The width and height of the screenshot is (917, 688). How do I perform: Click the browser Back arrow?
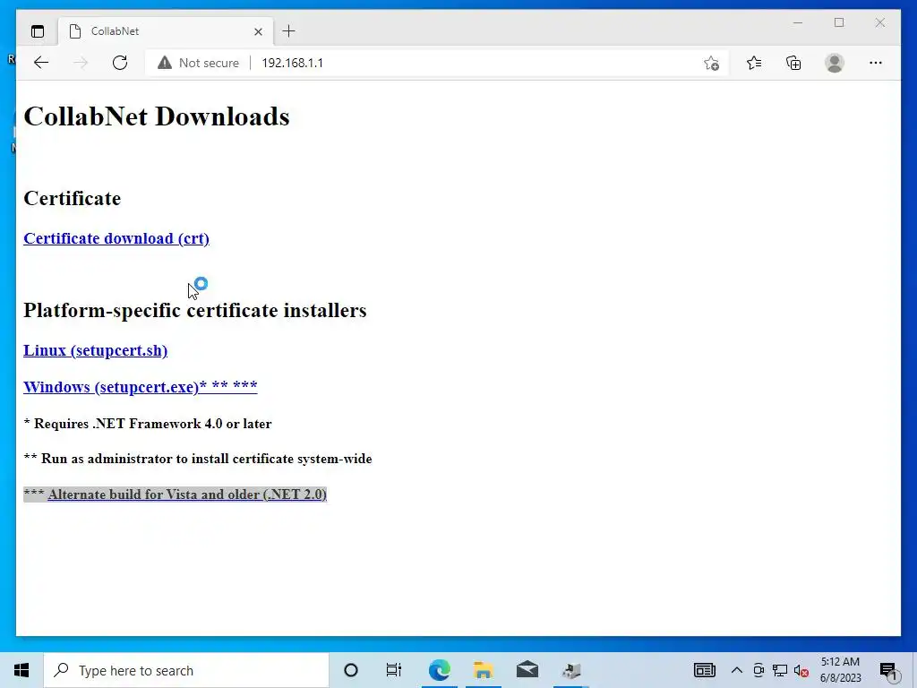(41, 63)
